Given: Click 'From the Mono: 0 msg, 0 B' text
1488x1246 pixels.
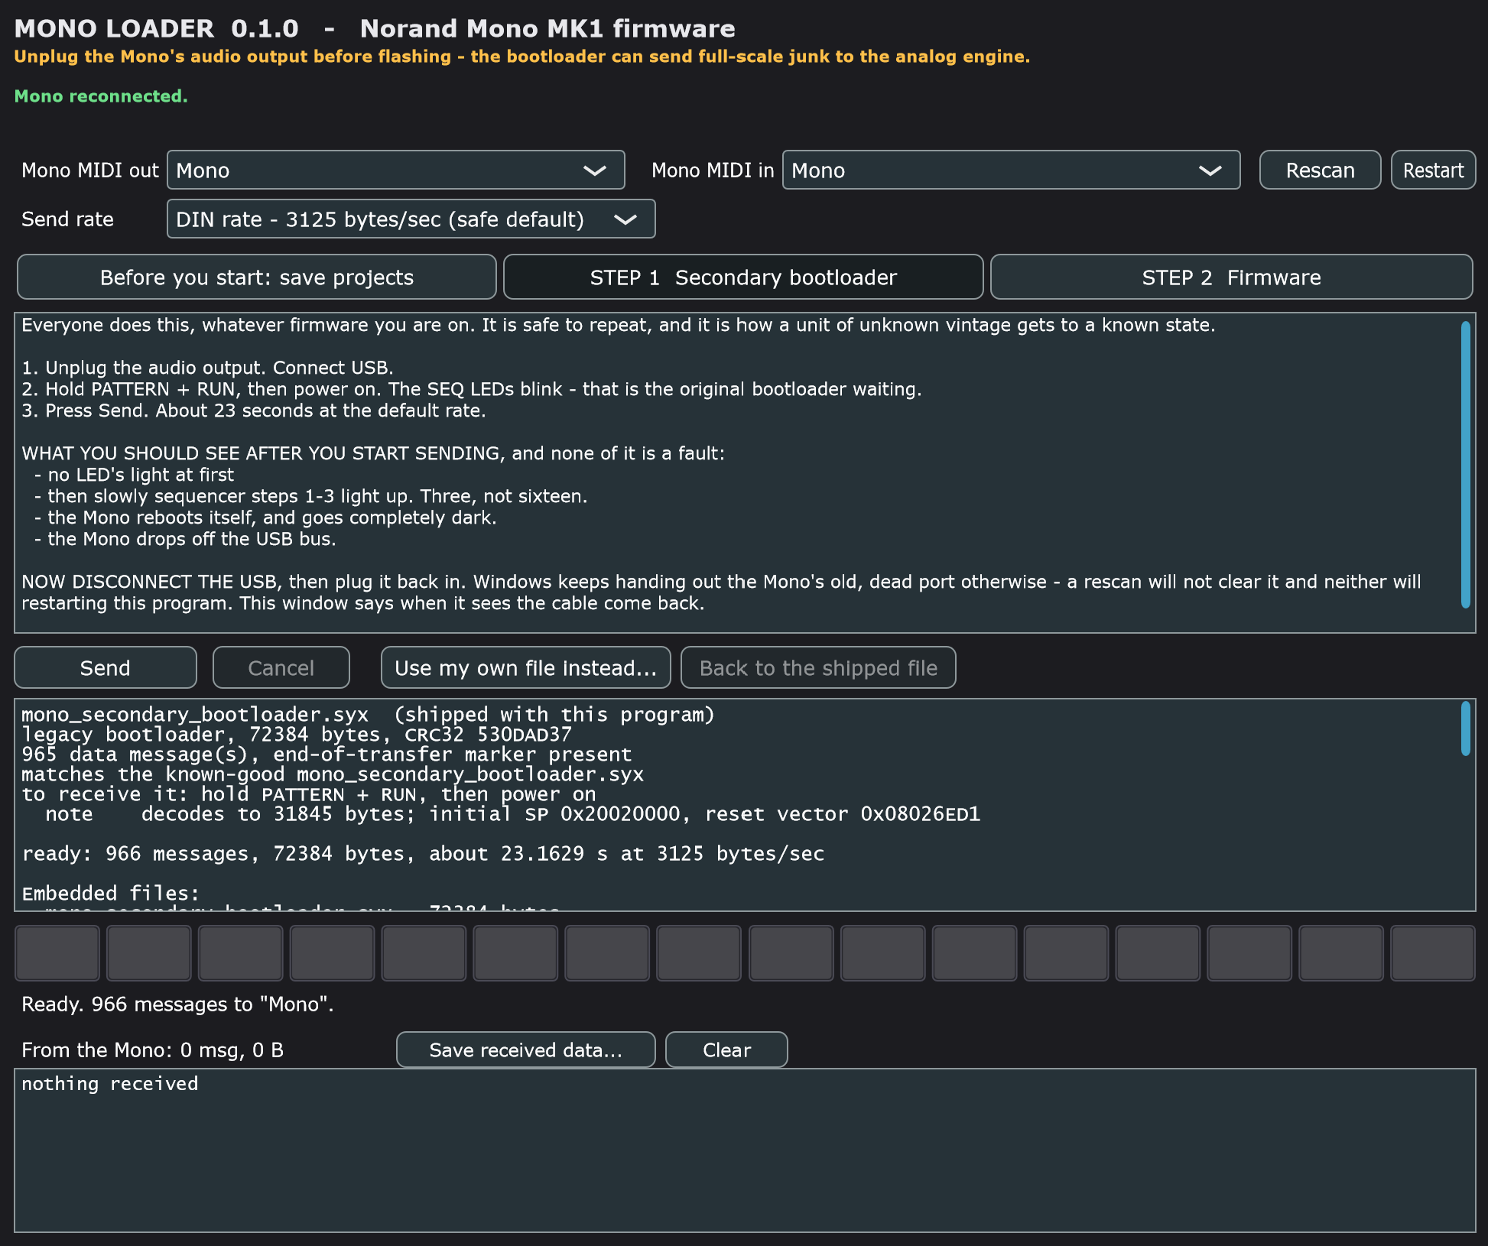Looking at the screenshot, I should click(x=152, y=1050).
